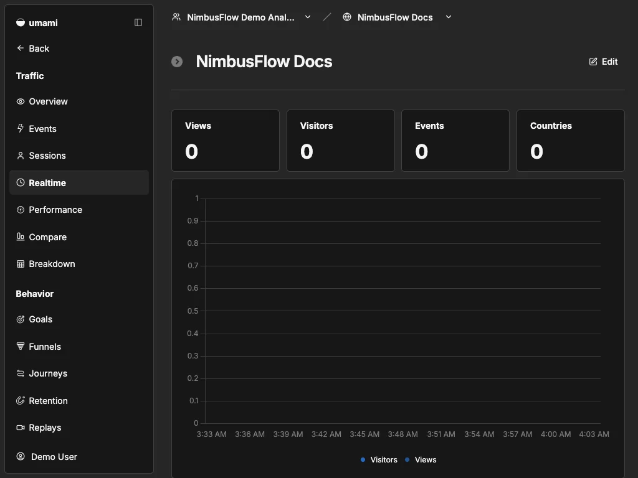Go to the Replays page
This screenshot has width=638, height=478.
click(x=79, y=428)
